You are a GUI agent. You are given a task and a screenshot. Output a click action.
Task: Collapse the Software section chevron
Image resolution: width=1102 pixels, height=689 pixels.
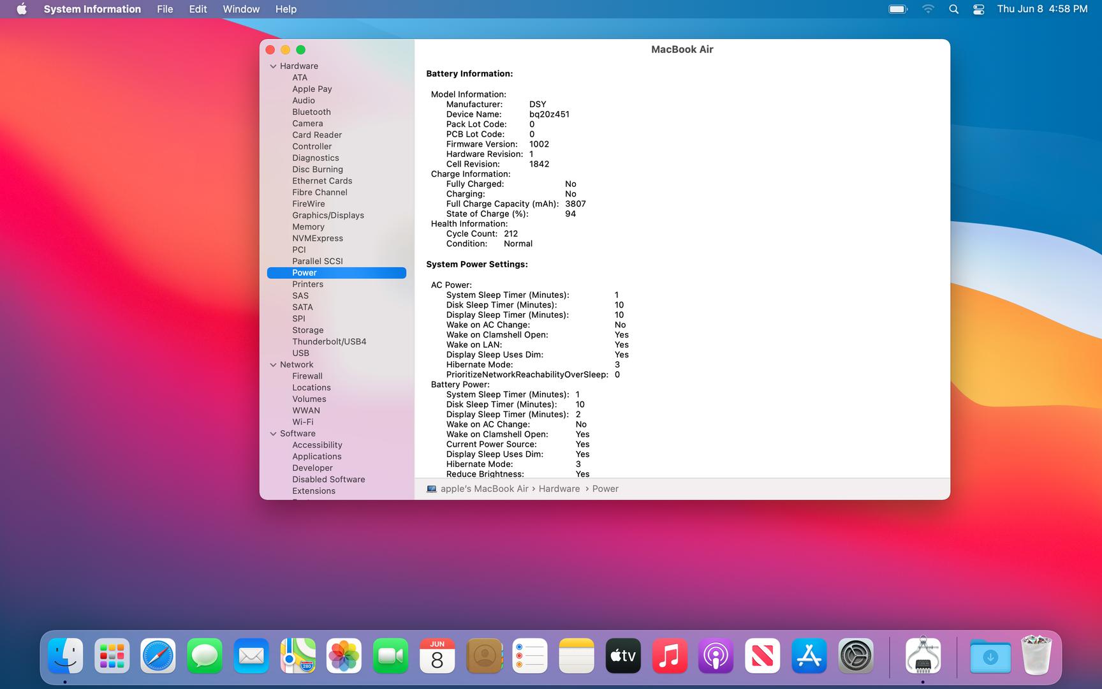coord(273,434)
